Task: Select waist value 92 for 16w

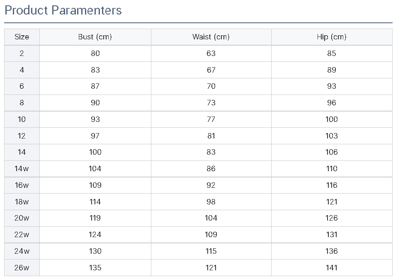Action: (x=211, y=185)
